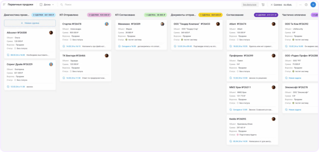Mark the 13.03.24 в 09:45 task complete
Viewport: 319px width, 152px height.
(x=175, y=46)
